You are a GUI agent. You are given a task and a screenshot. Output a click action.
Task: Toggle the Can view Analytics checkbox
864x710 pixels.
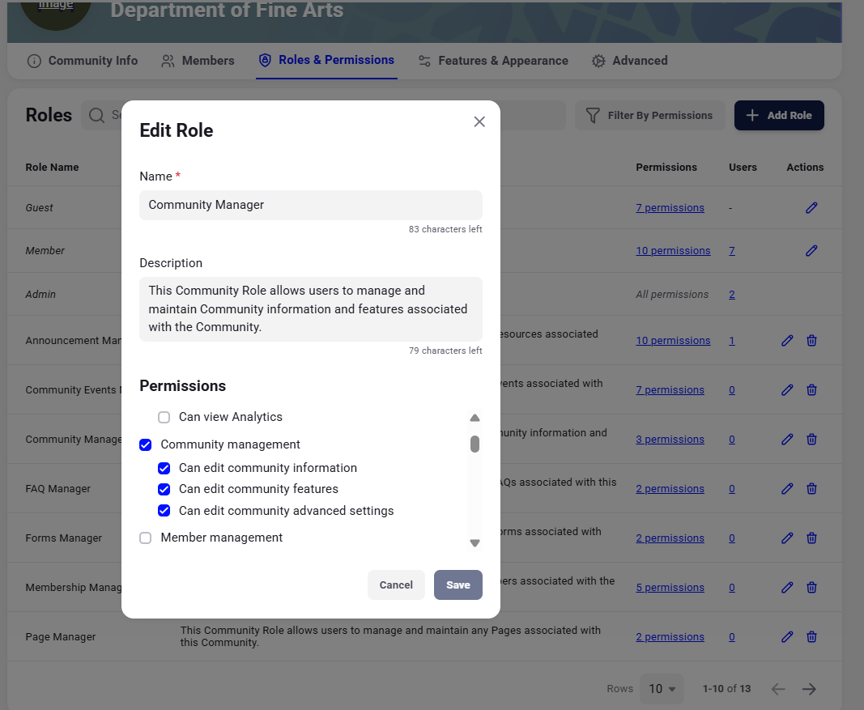(164, 417)
